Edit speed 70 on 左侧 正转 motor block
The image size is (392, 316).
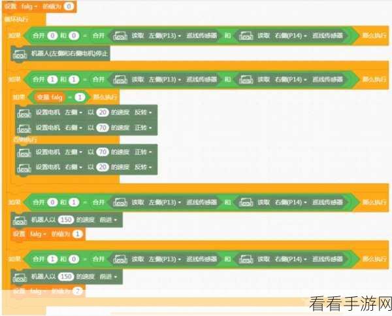click(103, 152)
